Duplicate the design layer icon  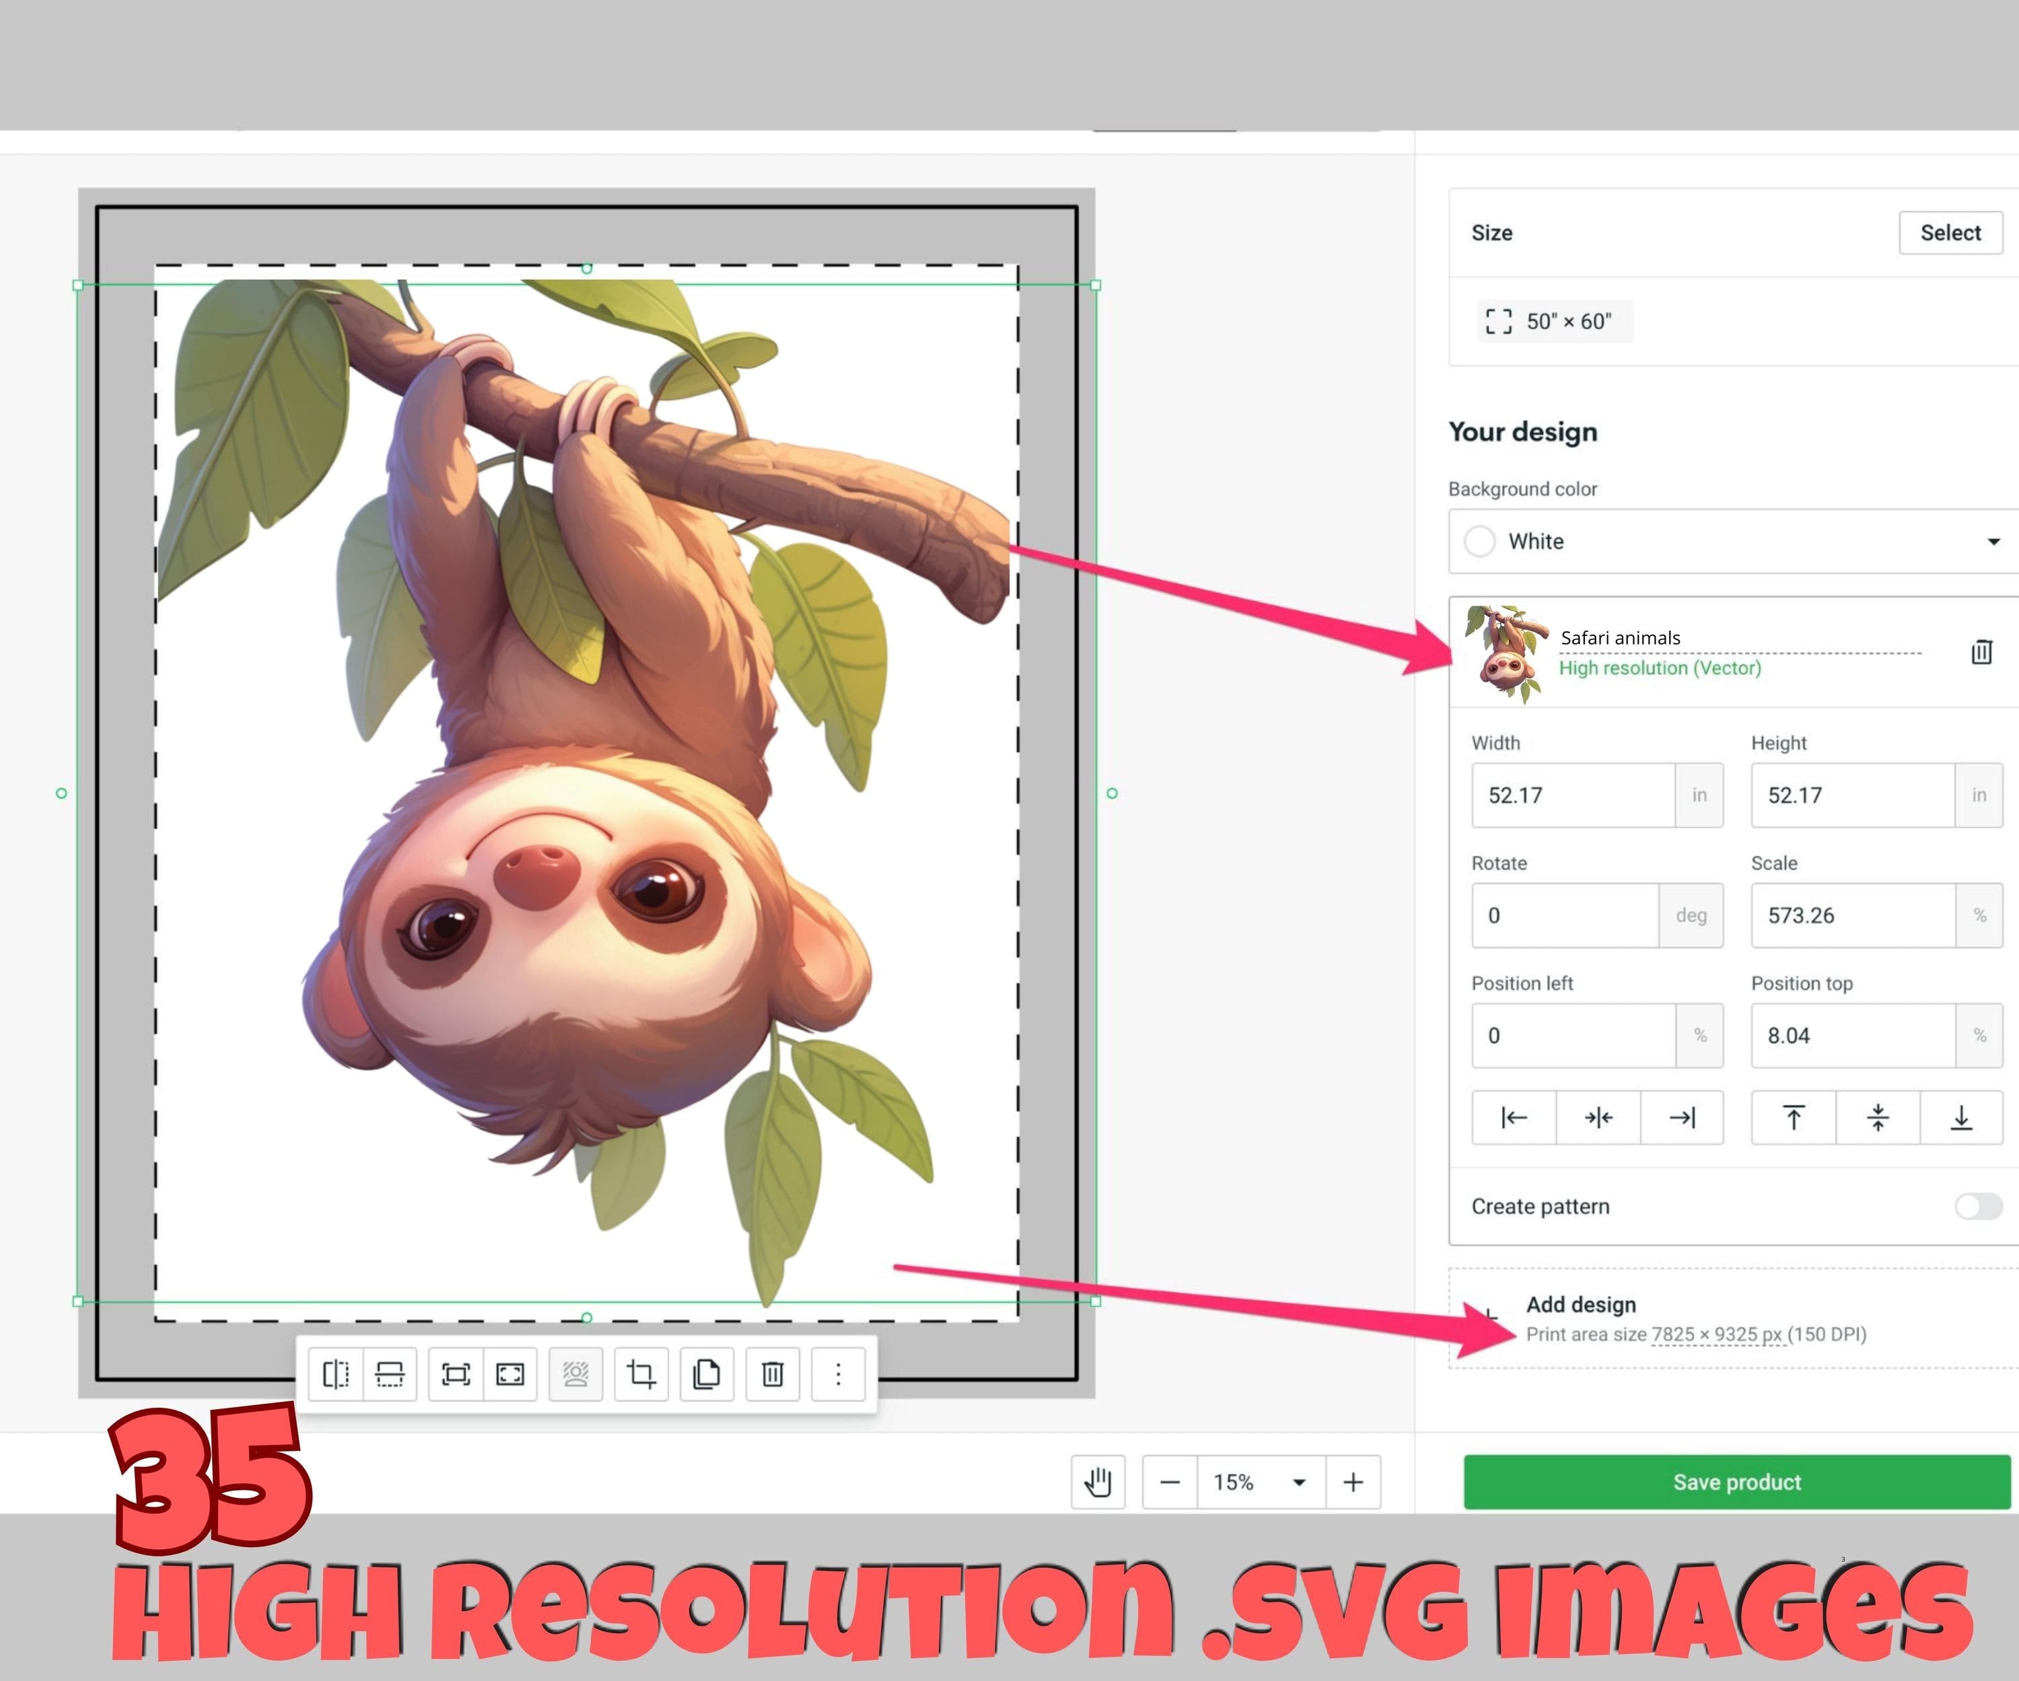[707, 1374]
